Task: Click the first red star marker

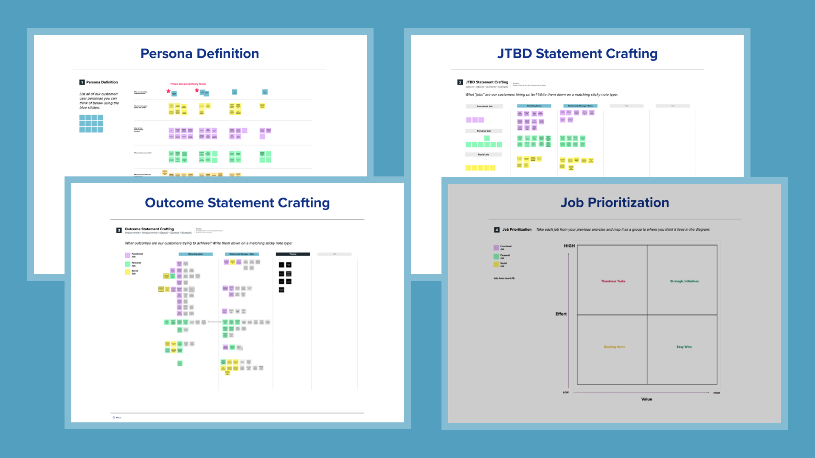Action: (168, 91)
